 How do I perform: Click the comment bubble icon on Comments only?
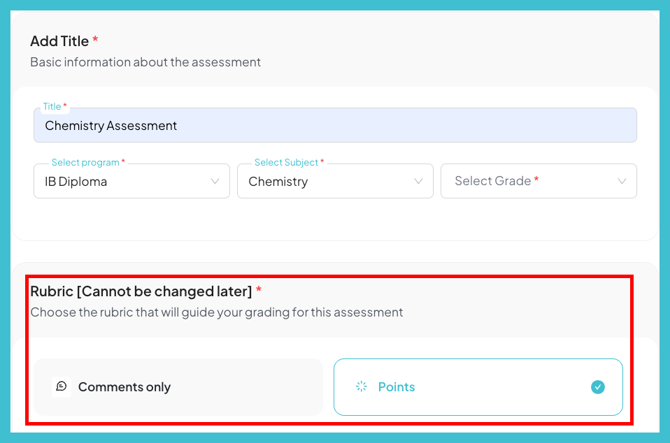(61, 386)
